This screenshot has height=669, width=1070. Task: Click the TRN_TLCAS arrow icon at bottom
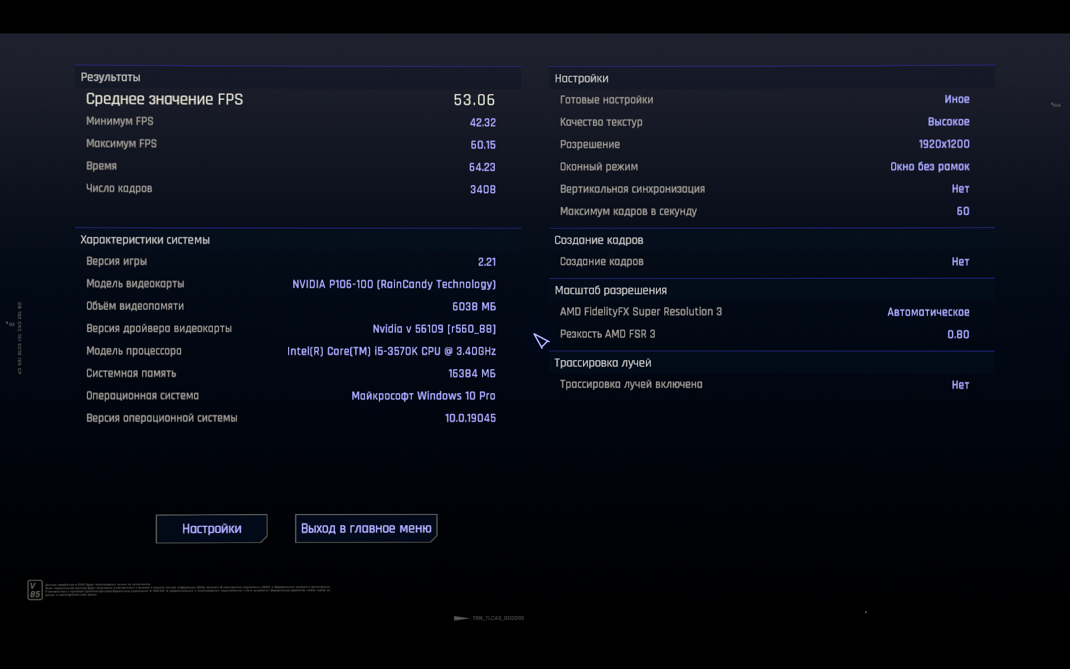coord(461,618)
